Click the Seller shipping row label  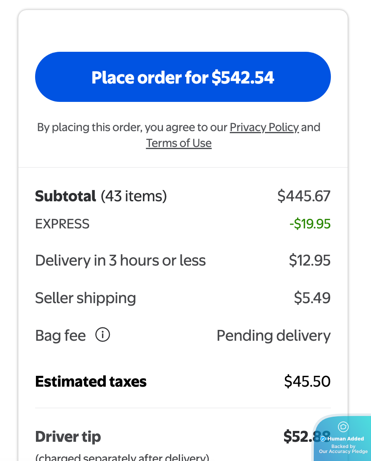pyautogui.click(x=86, y=298)
